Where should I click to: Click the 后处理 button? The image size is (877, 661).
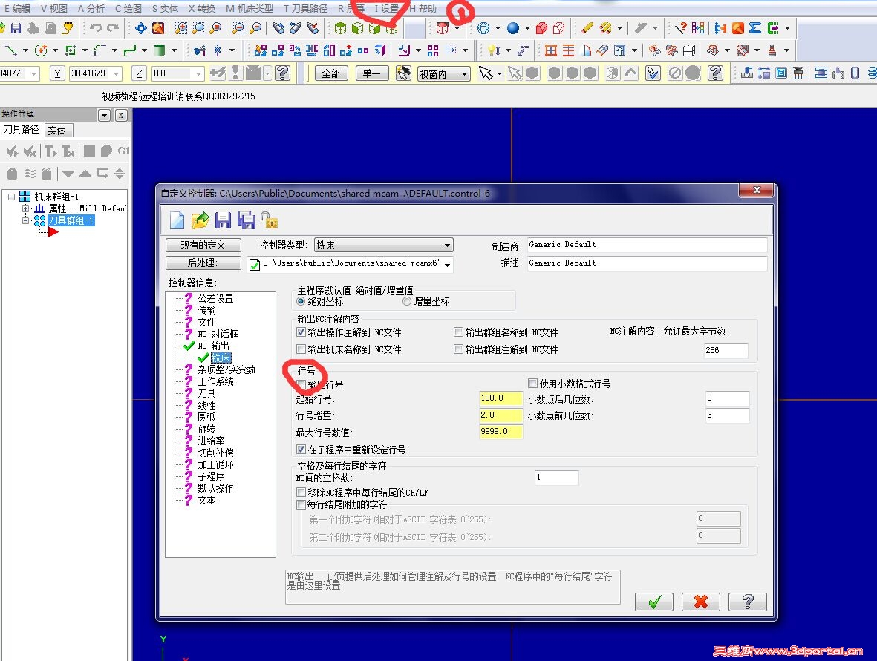click(x=203, y=263)
